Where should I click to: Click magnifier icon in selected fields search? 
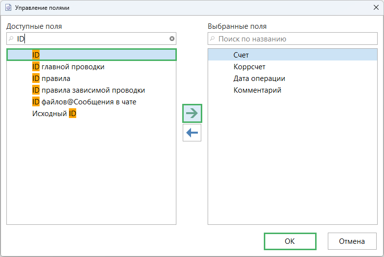coord(213,39)
